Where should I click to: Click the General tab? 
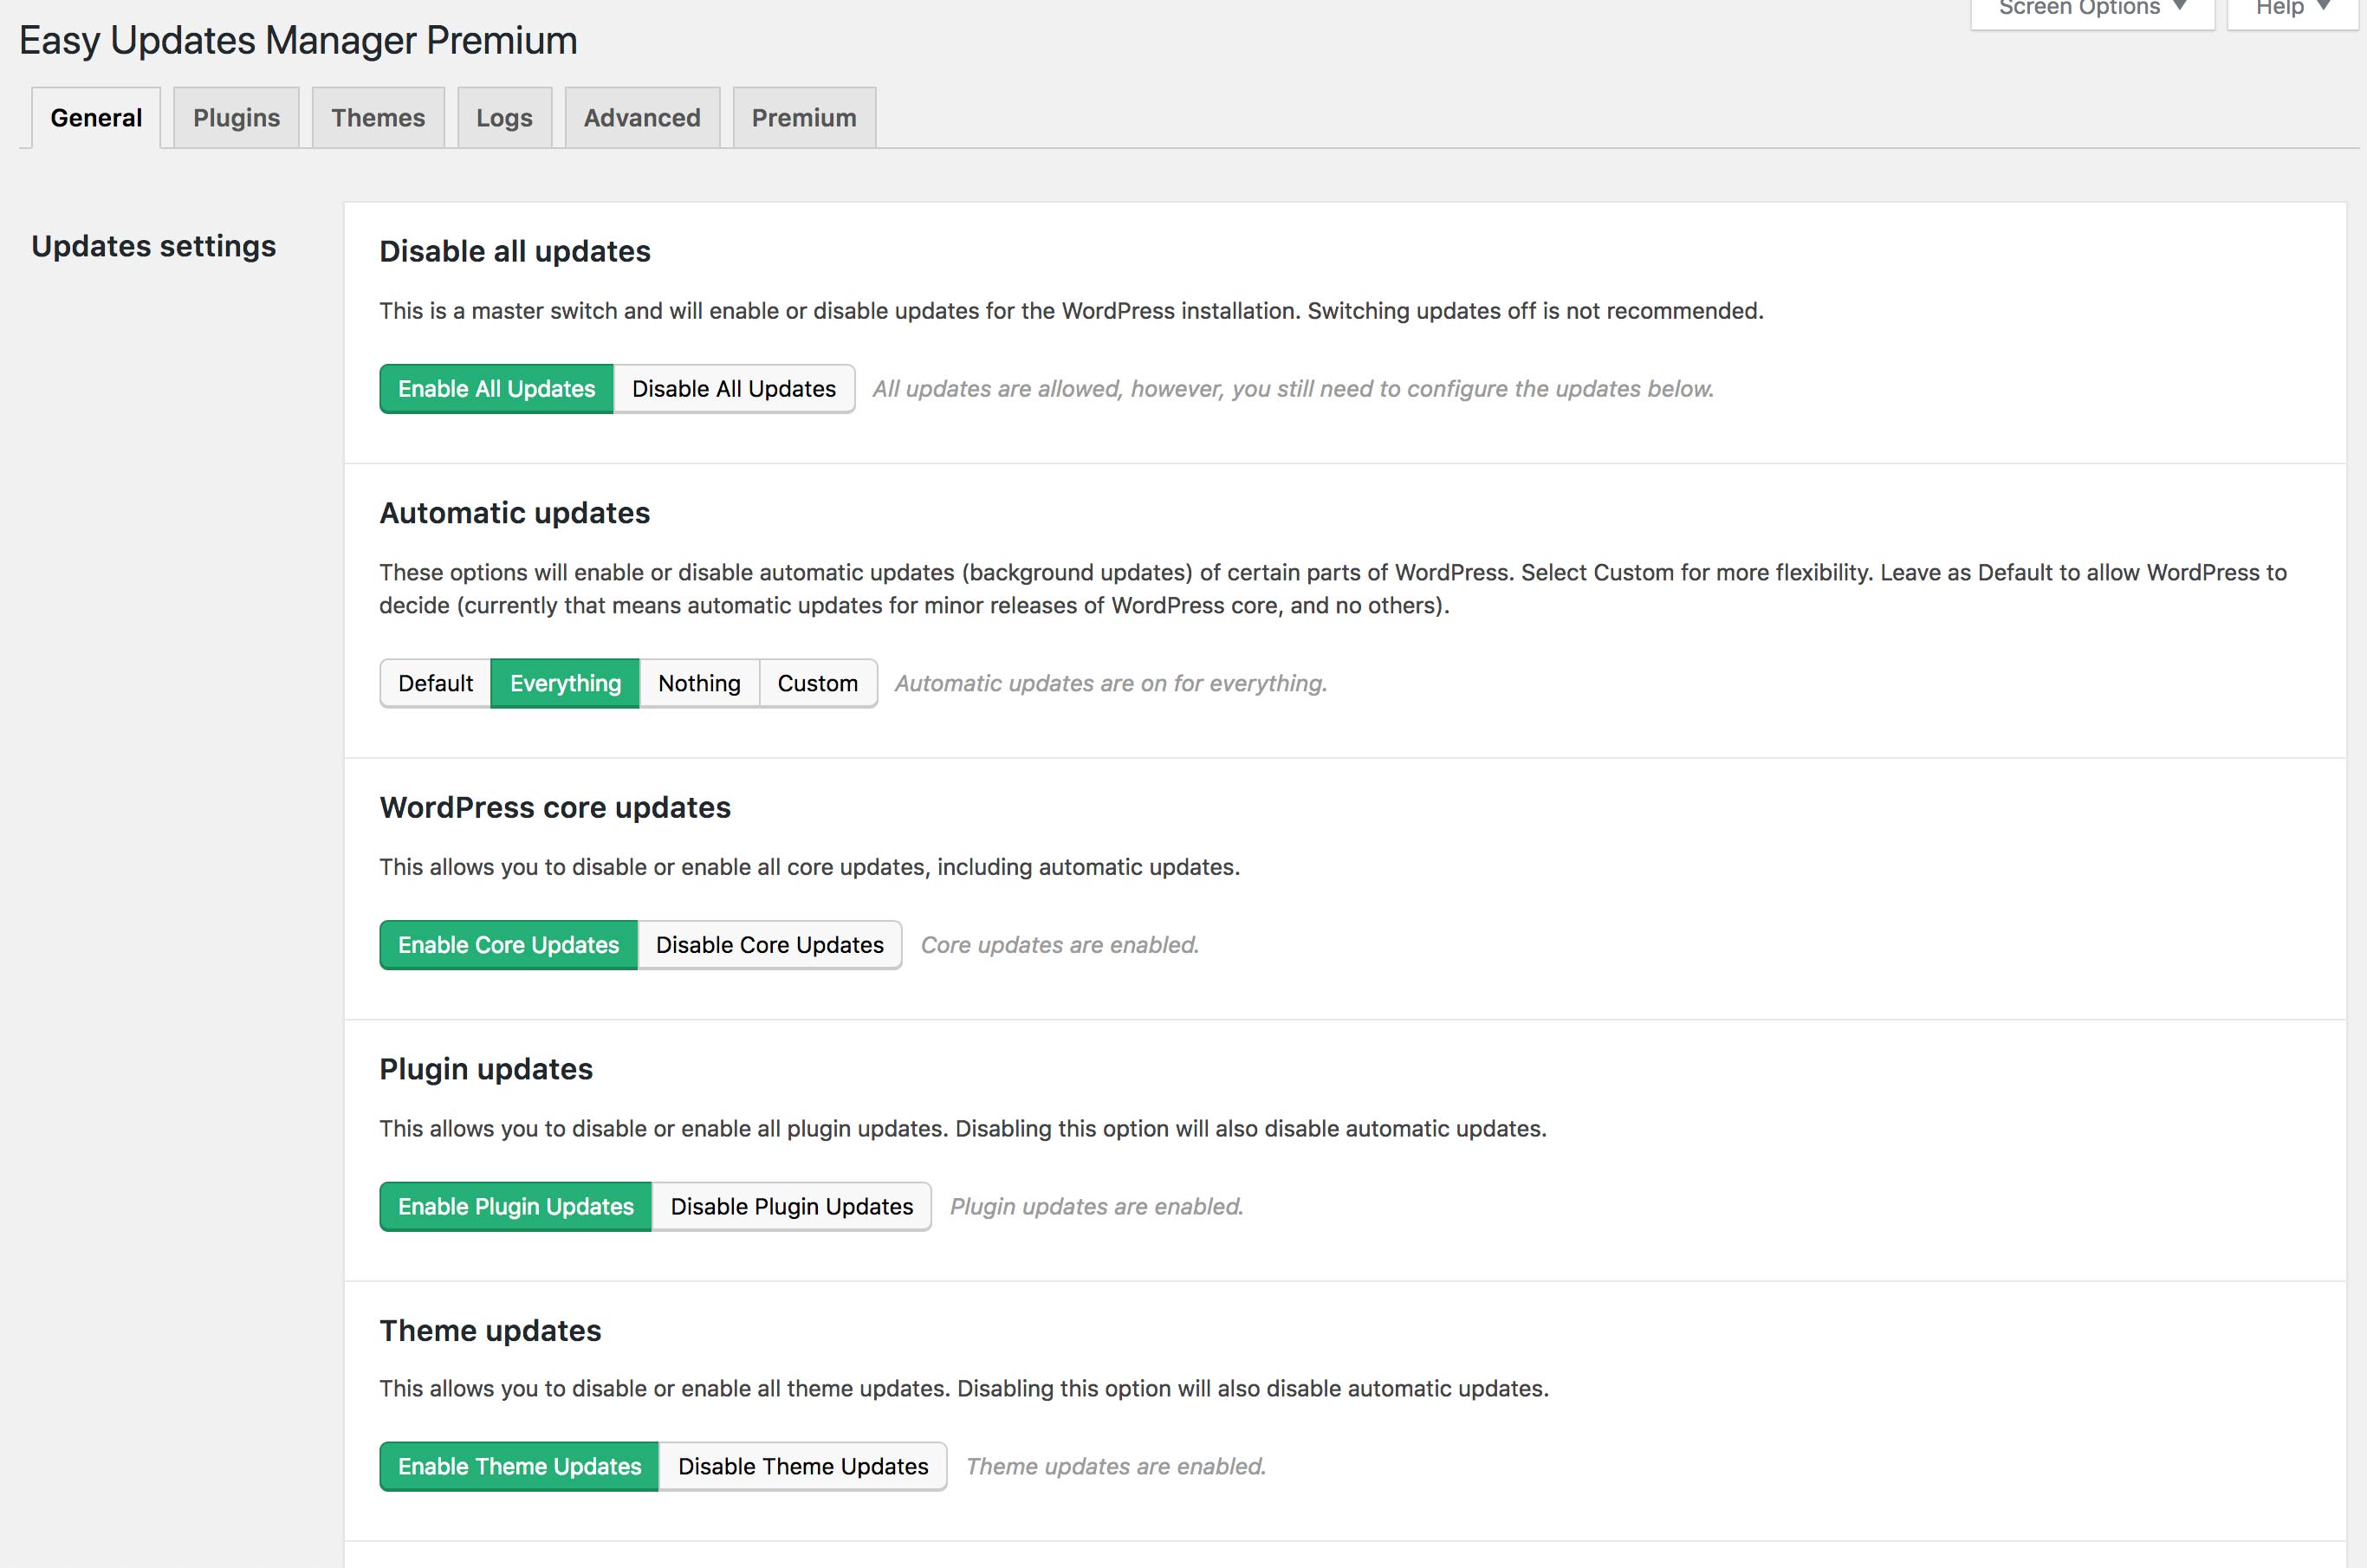point(96,117)
